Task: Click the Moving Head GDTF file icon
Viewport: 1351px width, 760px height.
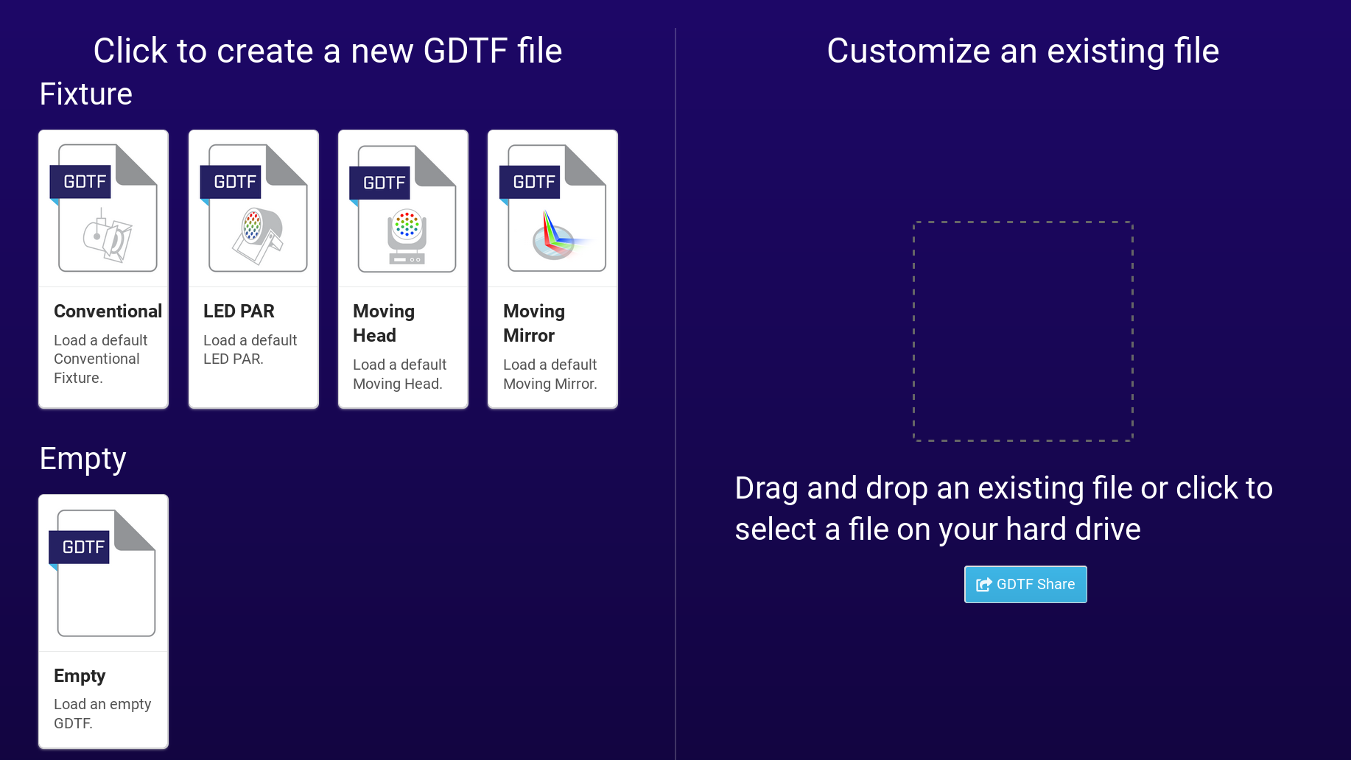Action: 403,209
